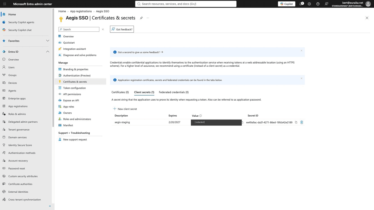Open Roles and administrators
The image size is (374, 210).
pyautogui.click(x=77, y=119)
